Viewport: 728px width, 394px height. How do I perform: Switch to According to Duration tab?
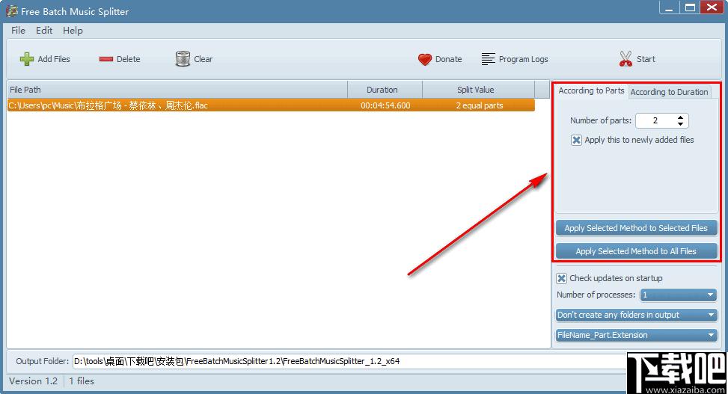pos(669,92)
